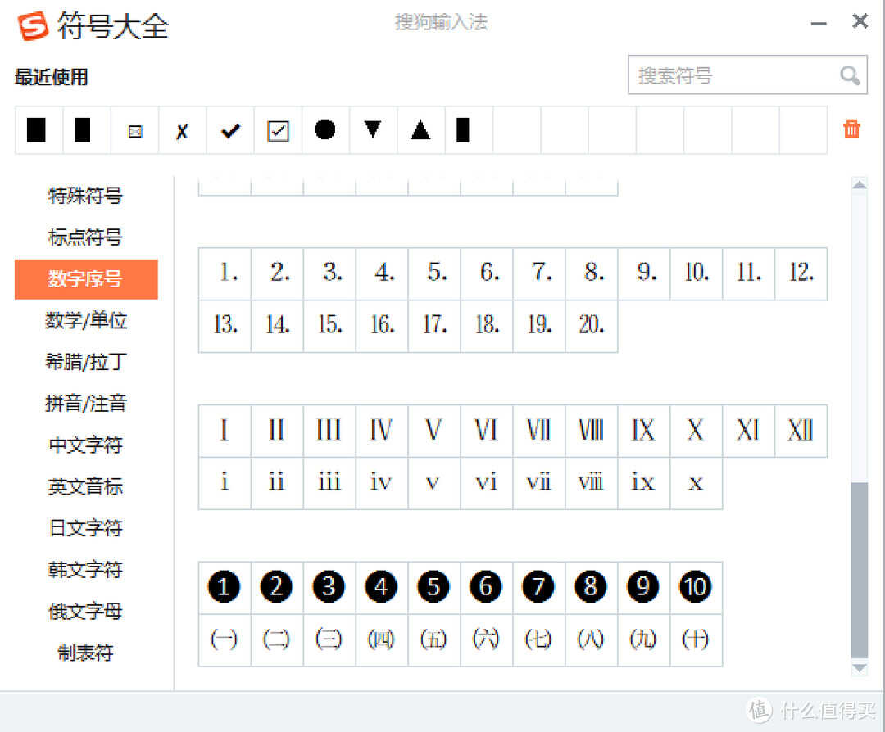This screenshot has width=885, height=732.
Task: Select the 数字序号 category
Action: coord(86,279)
